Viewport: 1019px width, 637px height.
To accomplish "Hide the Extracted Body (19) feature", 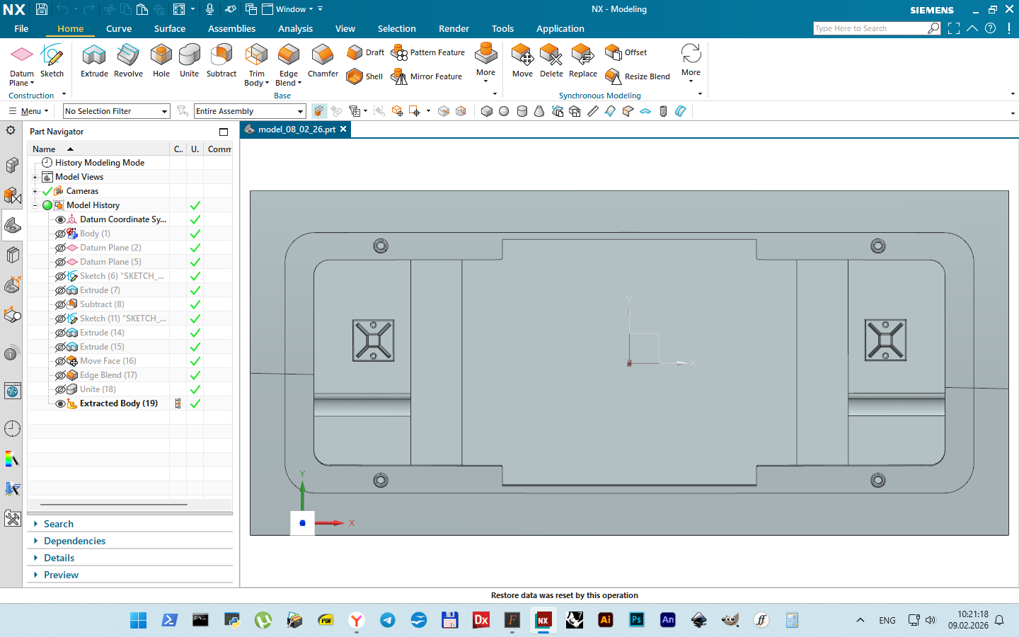I will click(x=61, y=403).
